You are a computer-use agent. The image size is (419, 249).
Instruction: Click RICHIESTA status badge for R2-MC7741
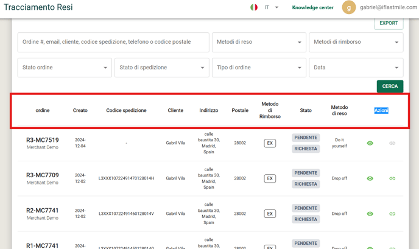pos(306,219)
